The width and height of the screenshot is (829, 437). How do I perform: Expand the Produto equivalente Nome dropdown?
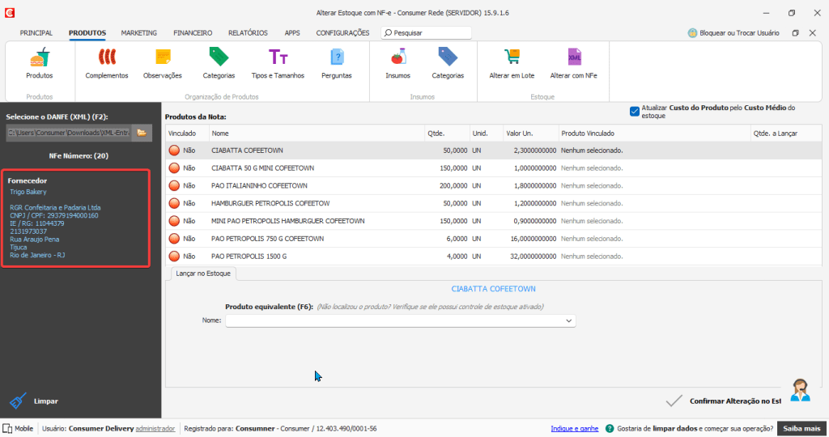point(570,321)
